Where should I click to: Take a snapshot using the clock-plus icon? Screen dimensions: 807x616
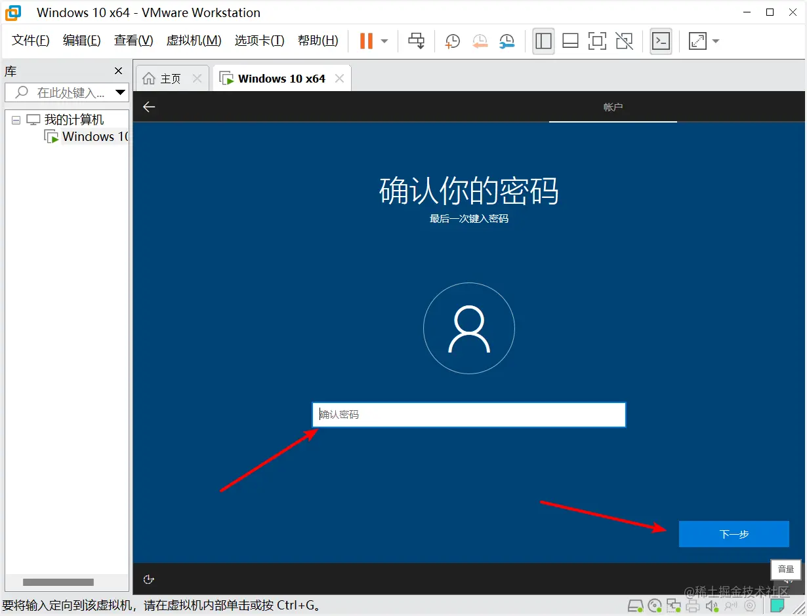coord(452,41)
